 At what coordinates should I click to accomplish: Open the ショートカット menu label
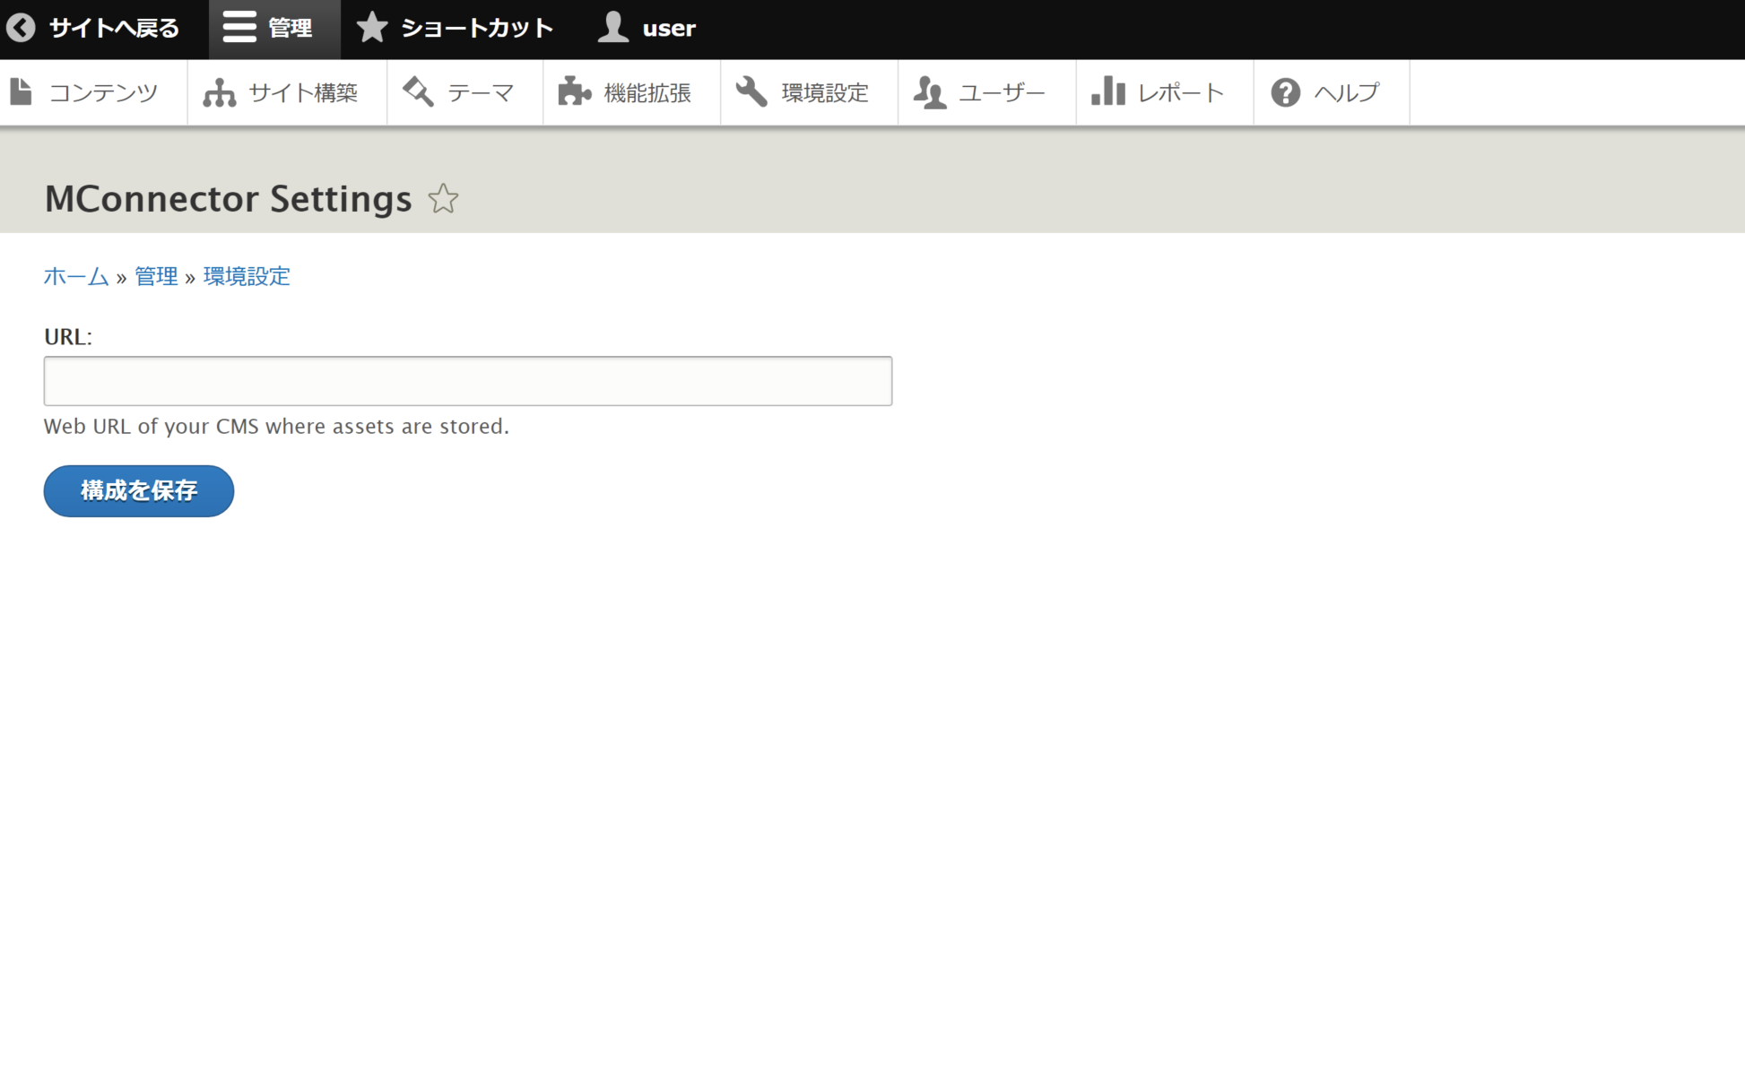pyautogui.click(x=477, y=29)
